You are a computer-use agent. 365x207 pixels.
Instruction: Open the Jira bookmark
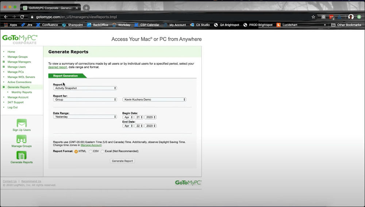[x=27, y=25]
